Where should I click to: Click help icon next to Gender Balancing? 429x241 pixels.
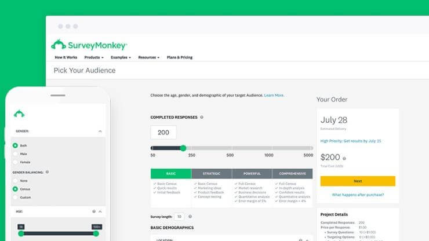pyautogui.click(x=47, y=172)
